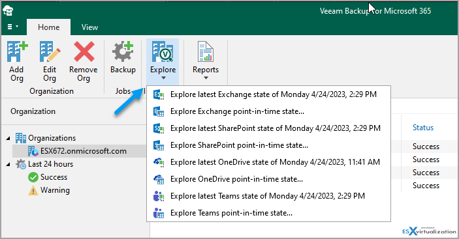Switch to the Home ribbon tab
The image size is (459, 239).
tap(48, 27)
